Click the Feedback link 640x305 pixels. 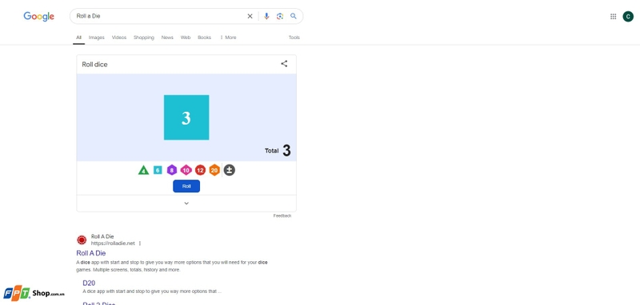pos(282,216)
